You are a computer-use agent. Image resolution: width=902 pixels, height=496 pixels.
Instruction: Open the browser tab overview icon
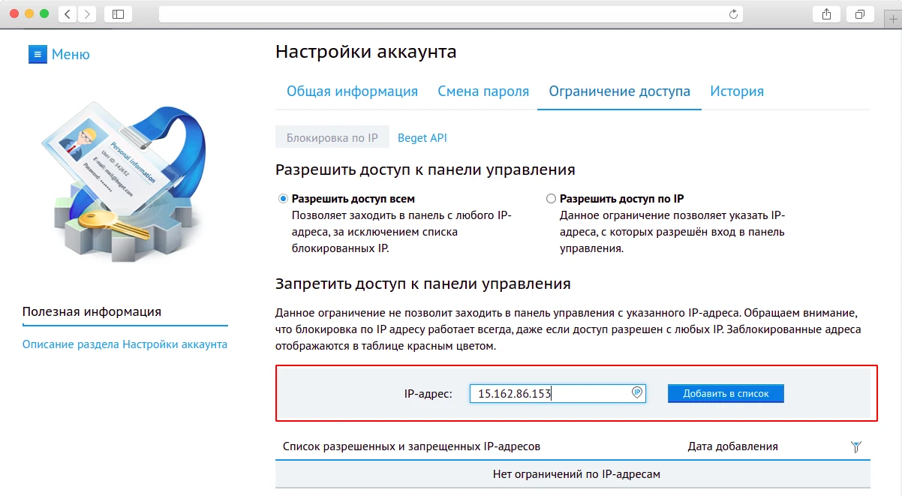pyautogui.click(x=860, y=14)
